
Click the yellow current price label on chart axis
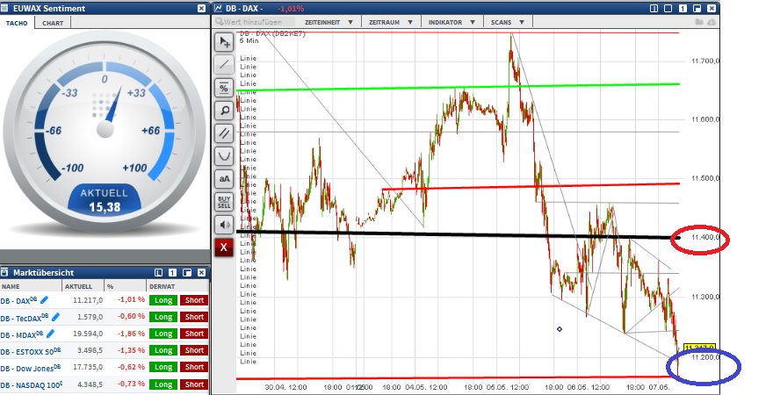[x=699, y=348]
